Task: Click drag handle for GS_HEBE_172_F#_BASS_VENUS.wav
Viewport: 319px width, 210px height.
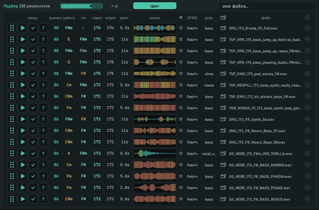Action: tap(12, 199)
